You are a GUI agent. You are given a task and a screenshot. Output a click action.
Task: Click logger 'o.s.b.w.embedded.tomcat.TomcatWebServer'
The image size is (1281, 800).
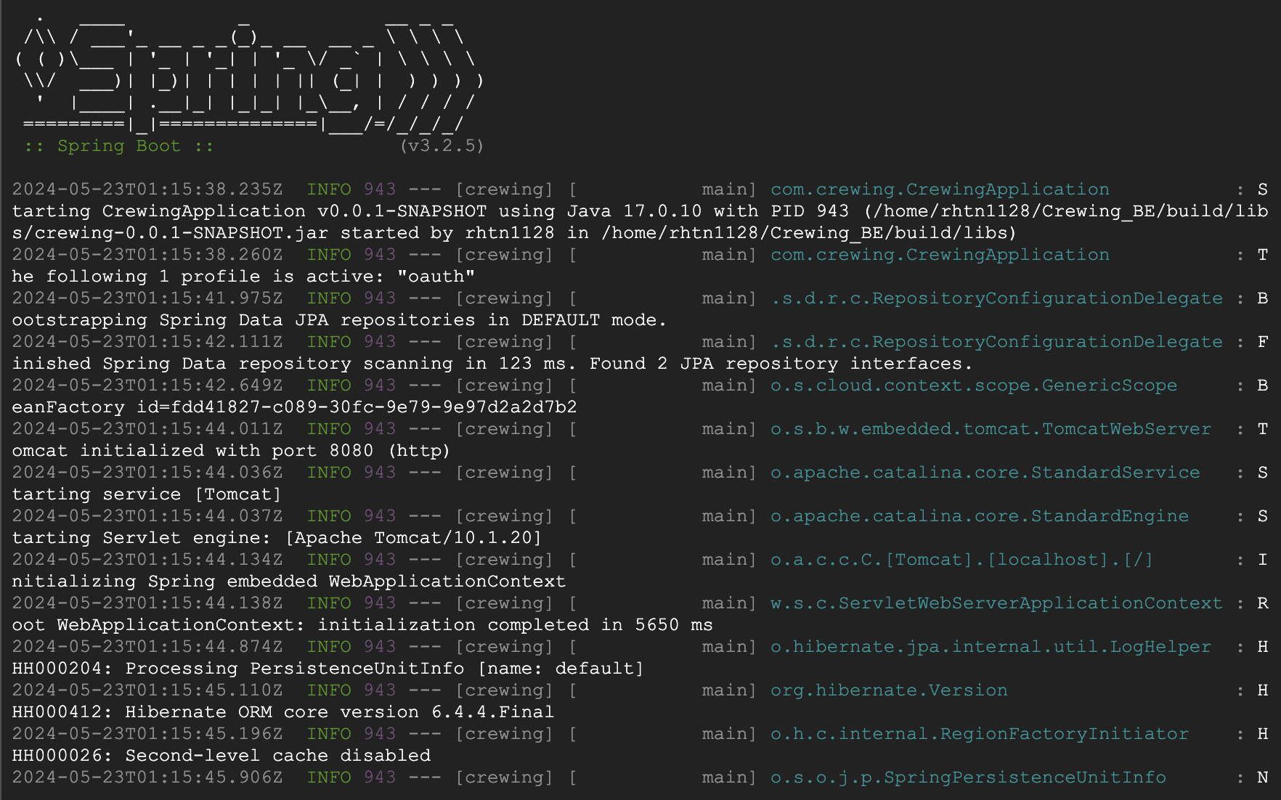point(991,429)
